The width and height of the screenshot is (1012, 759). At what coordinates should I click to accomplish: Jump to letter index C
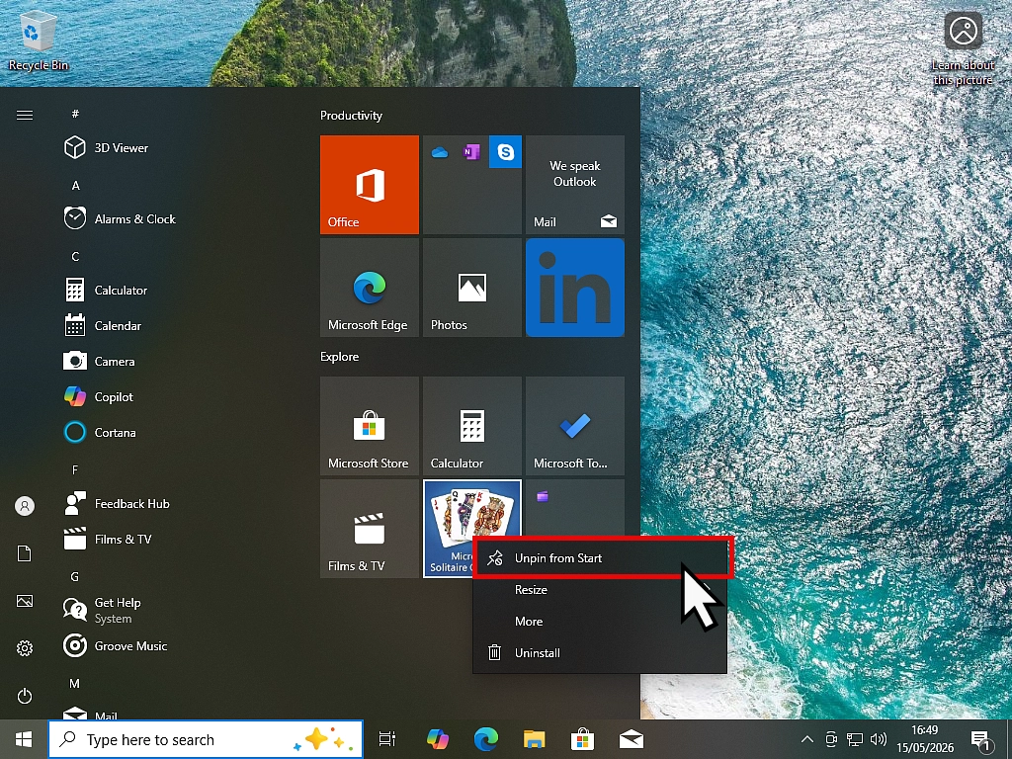(75, 257)
